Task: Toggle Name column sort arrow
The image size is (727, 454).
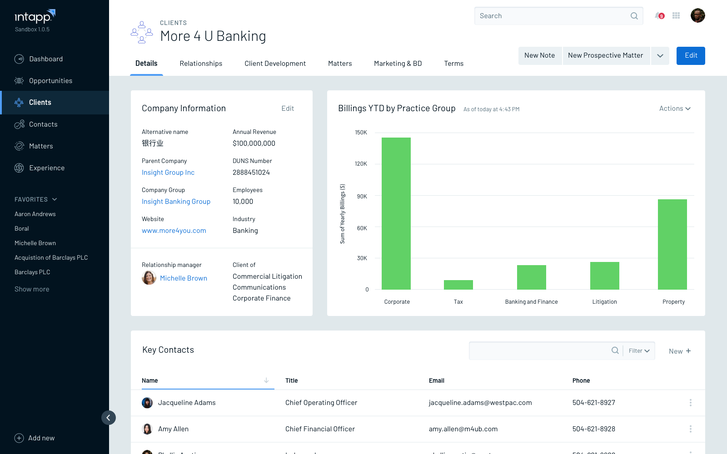Action: [x=266, y=380]
